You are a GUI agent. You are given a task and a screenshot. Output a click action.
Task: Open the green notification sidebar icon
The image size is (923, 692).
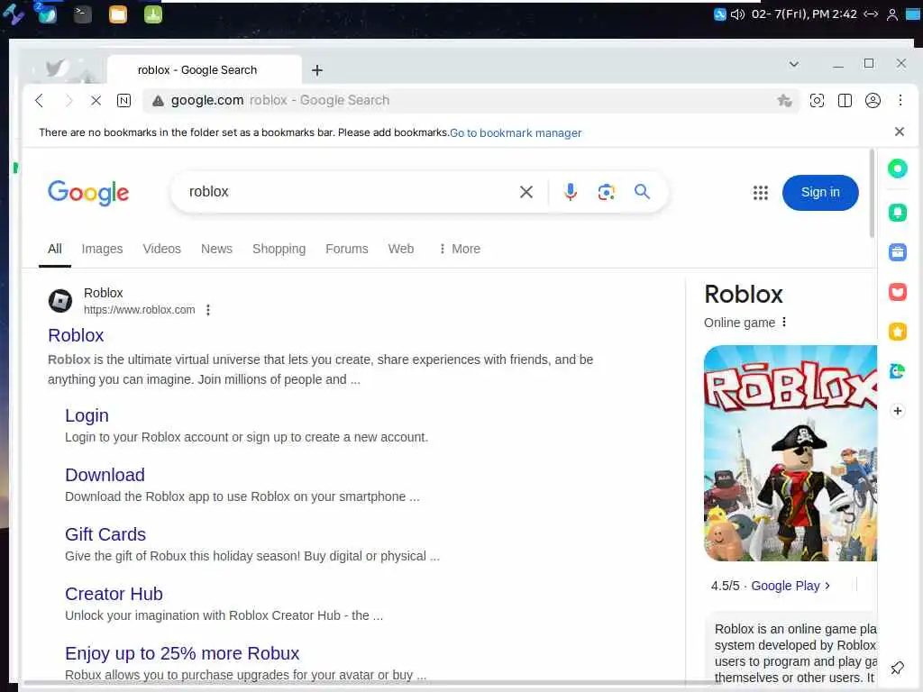[897, 213]
